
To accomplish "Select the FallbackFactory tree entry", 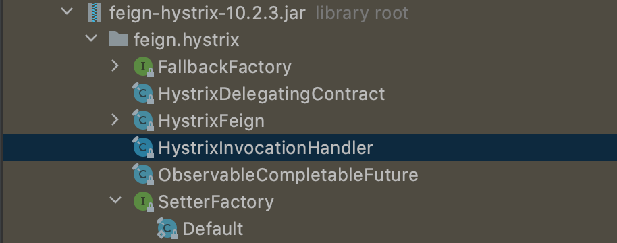I will tap(225, 67).
